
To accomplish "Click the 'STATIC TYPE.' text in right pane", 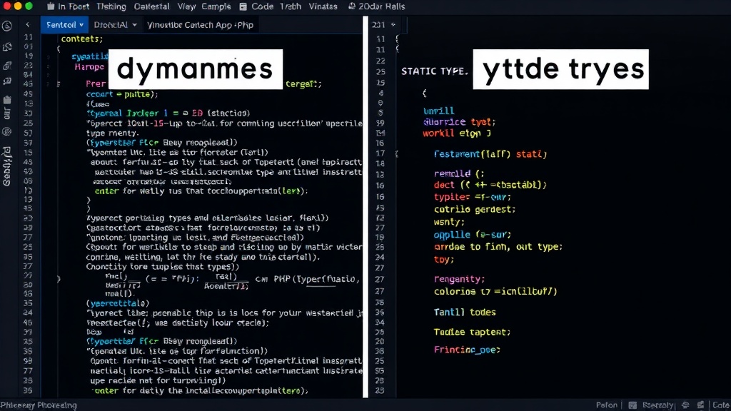I will click(x=434, y=71).
